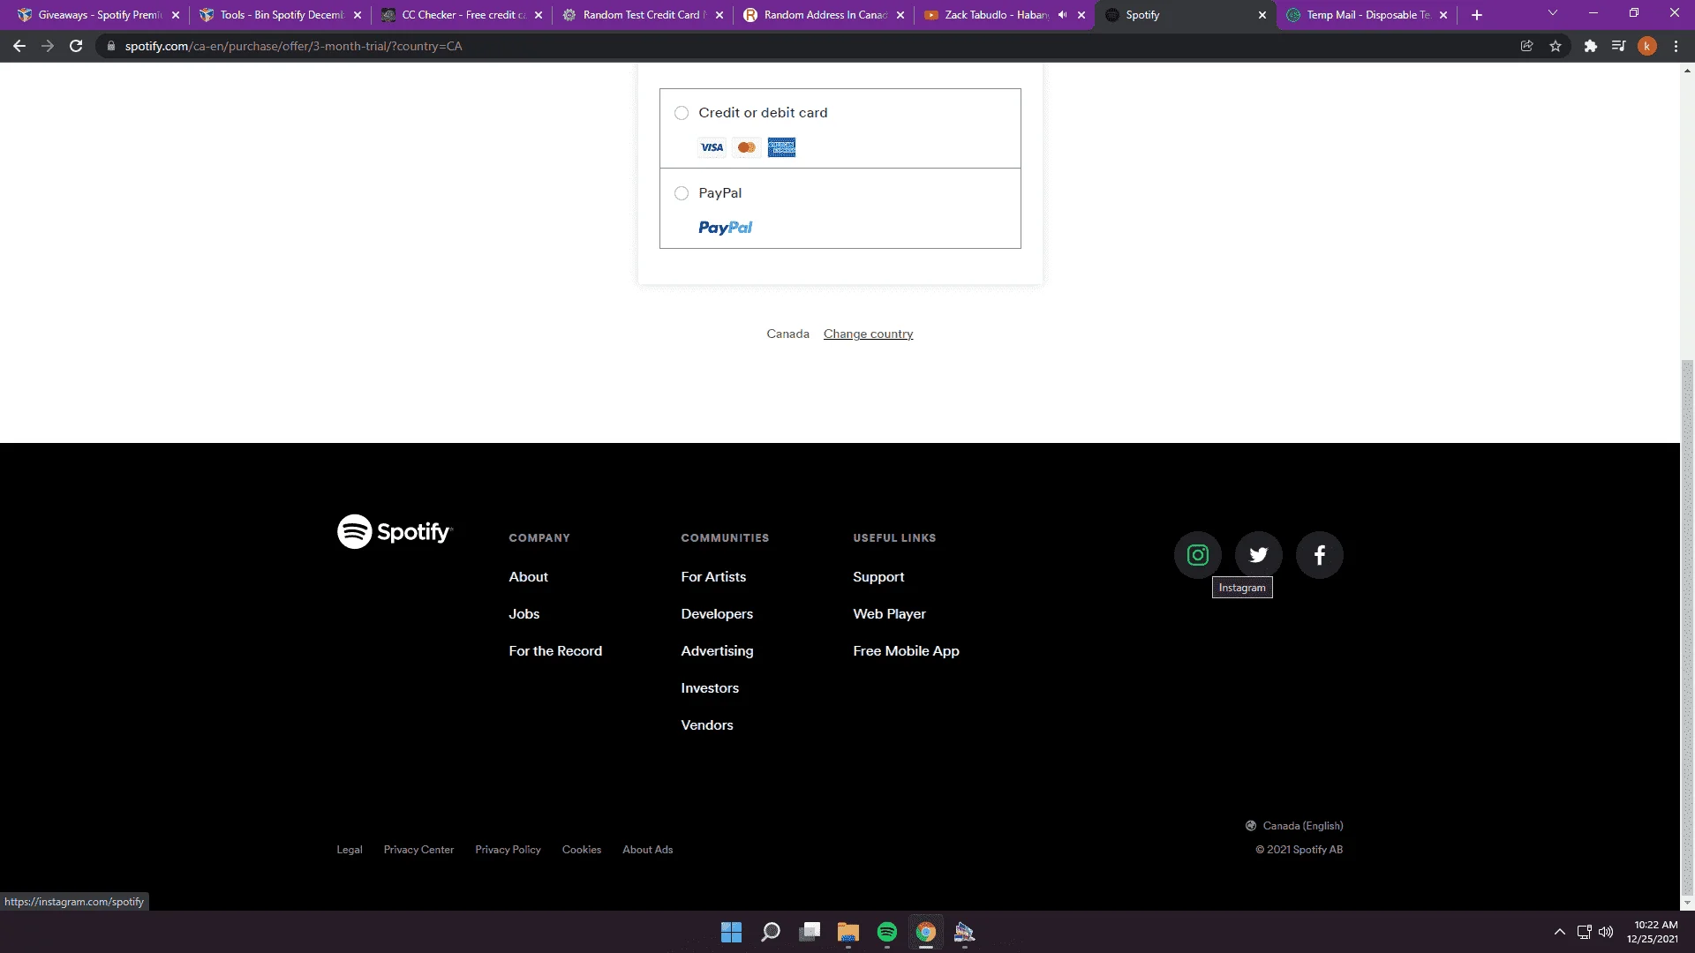Open the For Artists link
The image size is (1695, 953).
point(713,577)
